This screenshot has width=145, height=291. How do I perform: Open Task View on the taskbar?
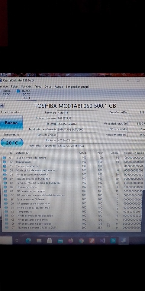click(x=18, y=241)
